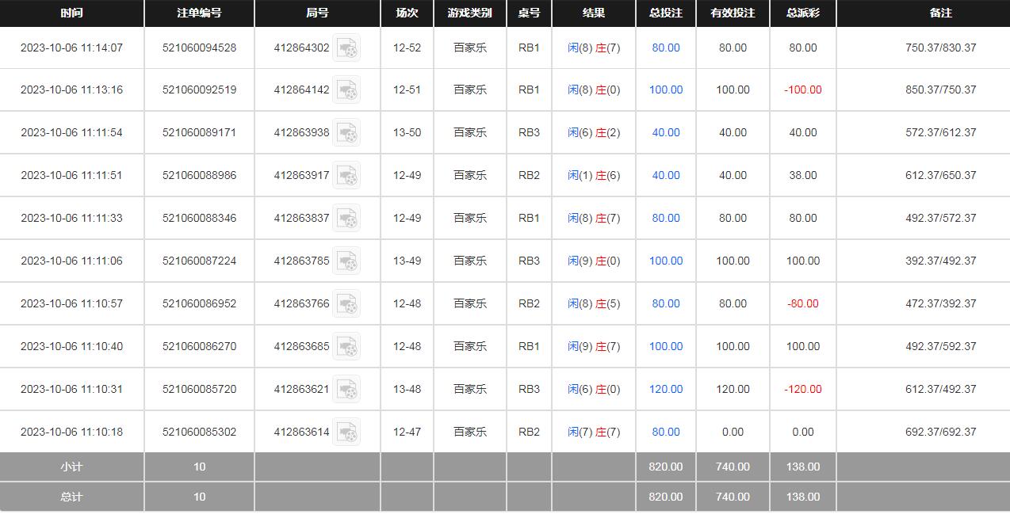The height and width of the screenshot is (522, 1010).
Task: Select bet number 521060089171
Action: coord(199,132)
